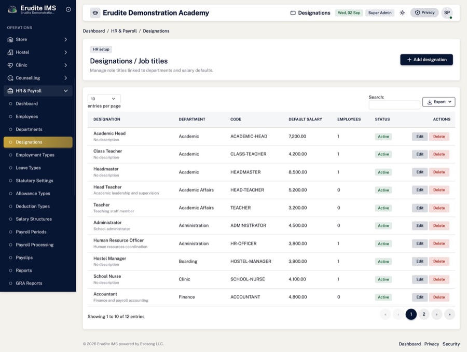Open footer Privacy link
Screen dimensions: 467x352
[432, 344]
